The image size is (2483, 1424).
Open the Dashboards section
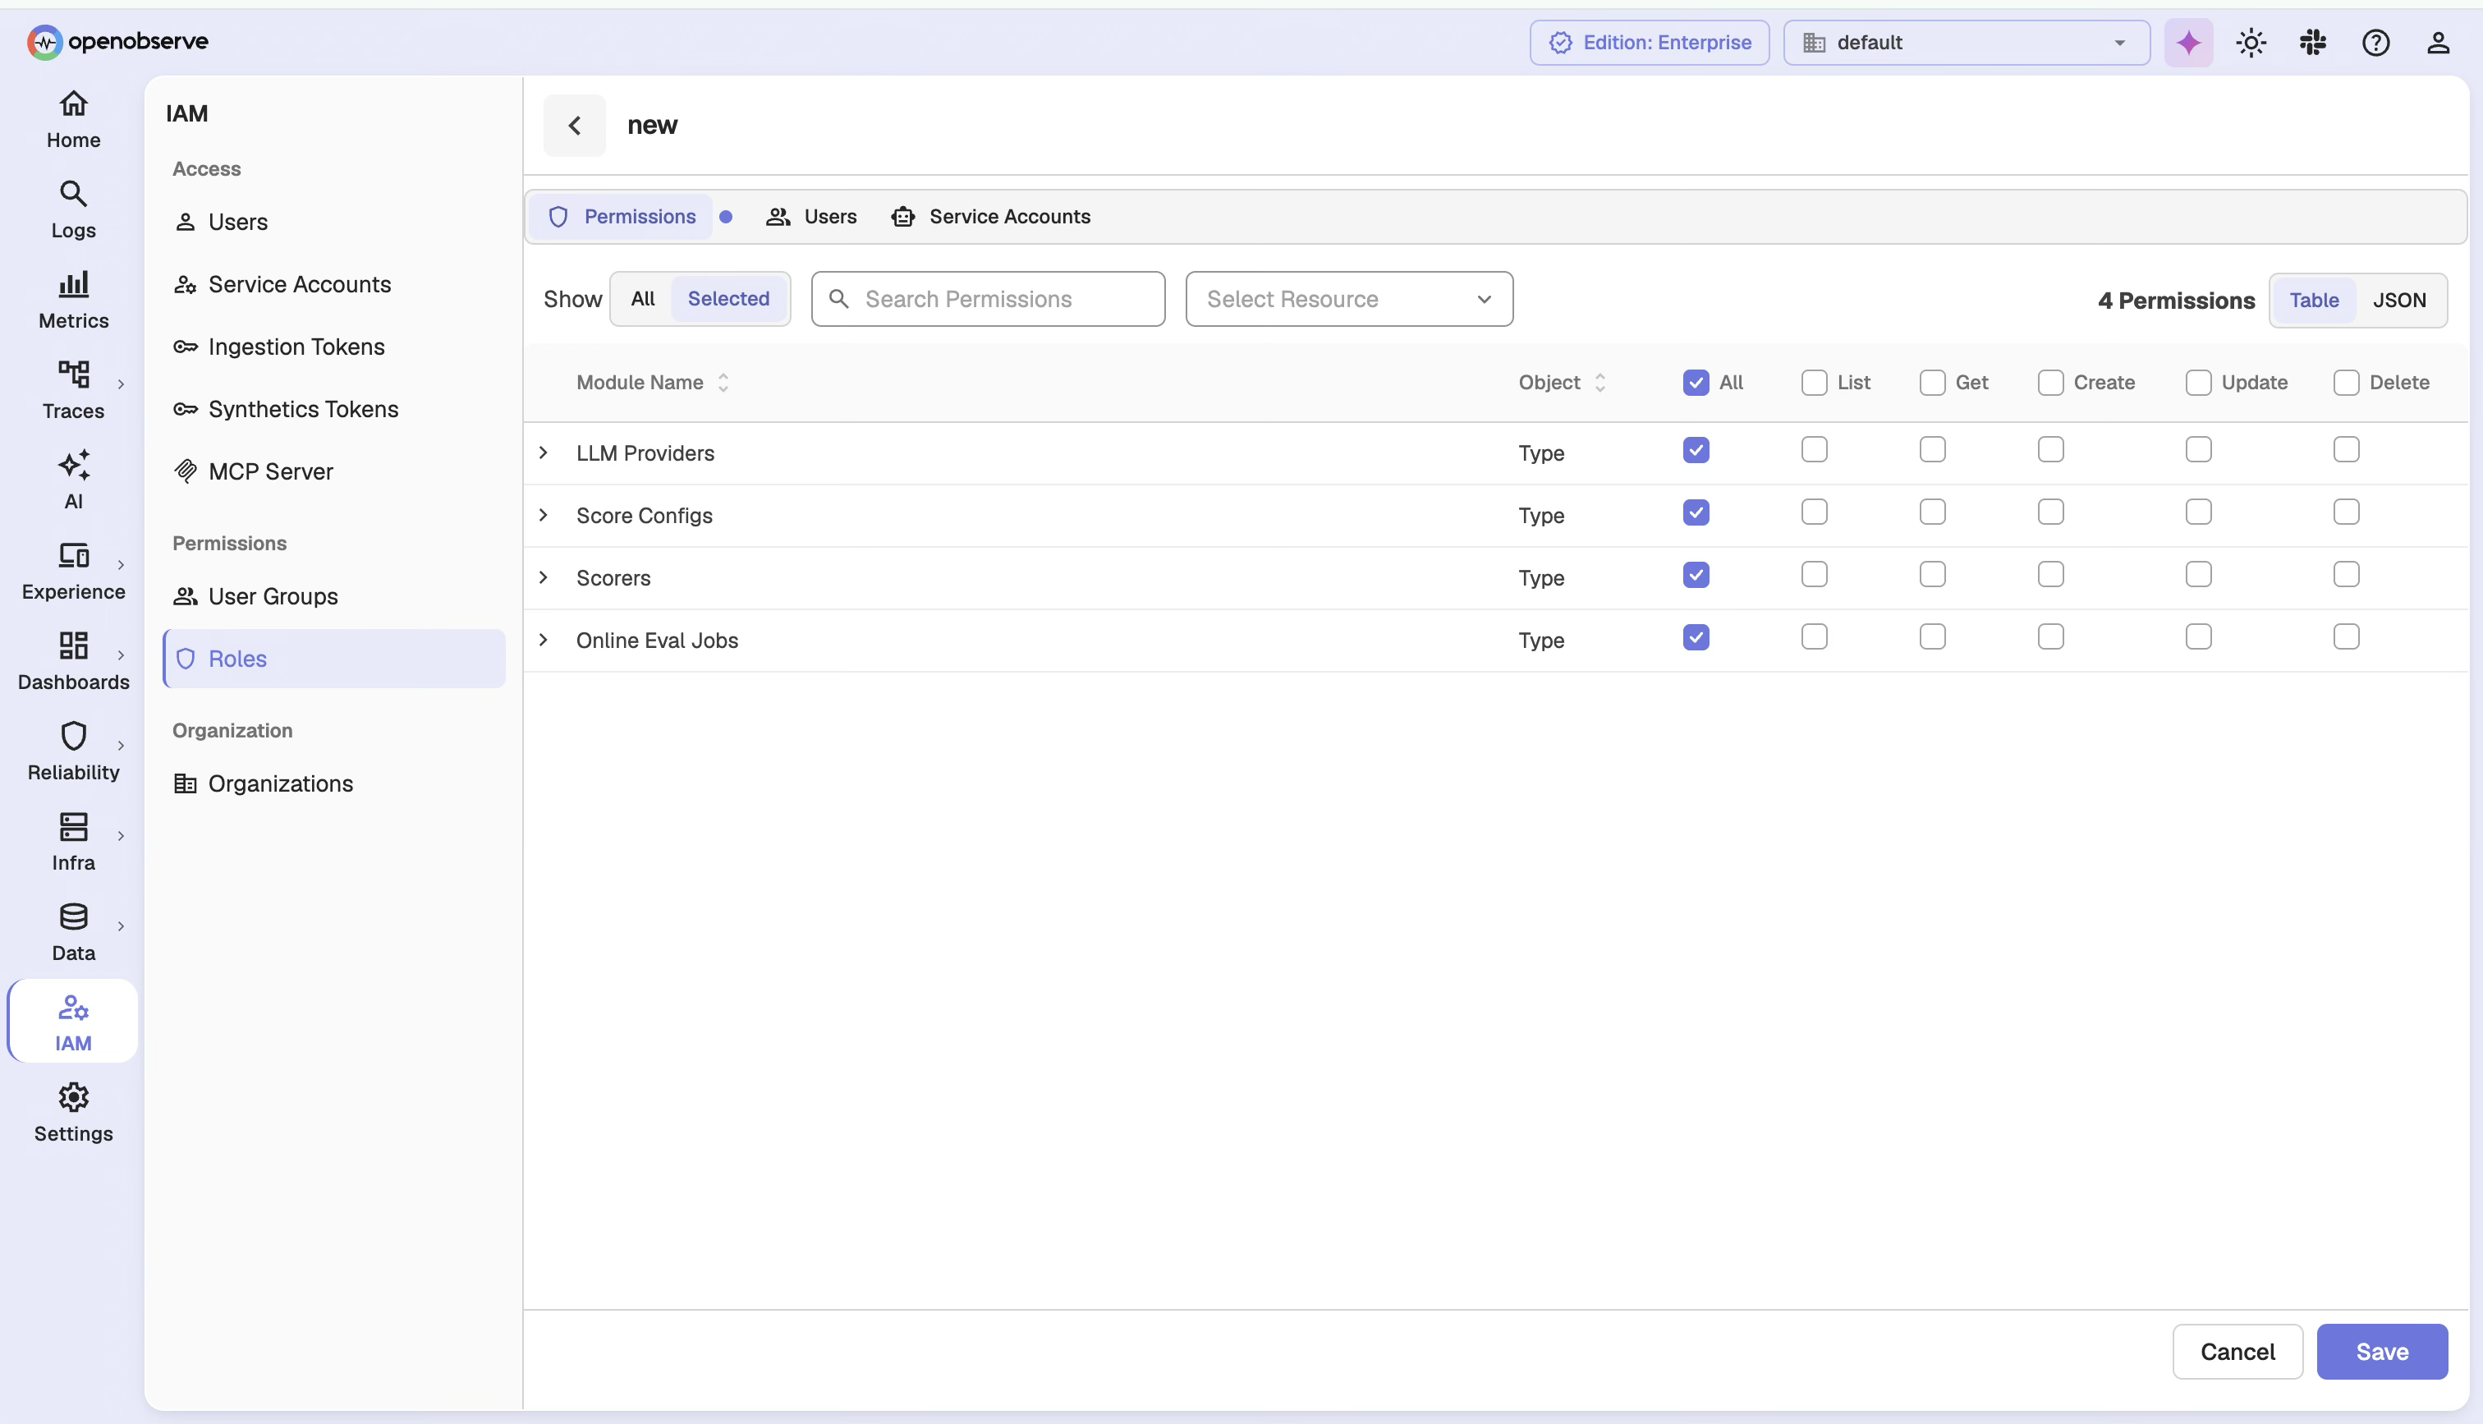tap(73, 662)
